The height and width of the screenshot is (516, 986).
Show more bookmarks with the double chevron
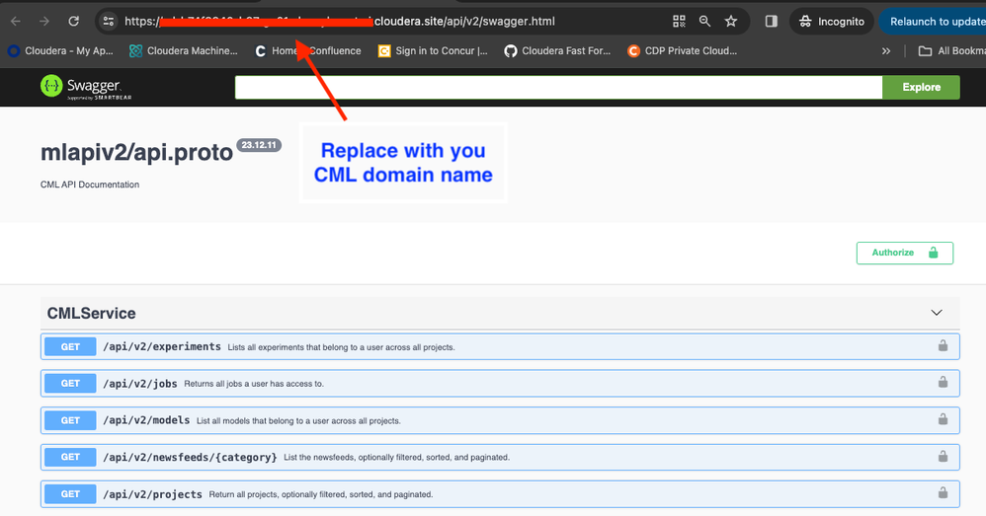pyautogui.click(x=886, y=51)
